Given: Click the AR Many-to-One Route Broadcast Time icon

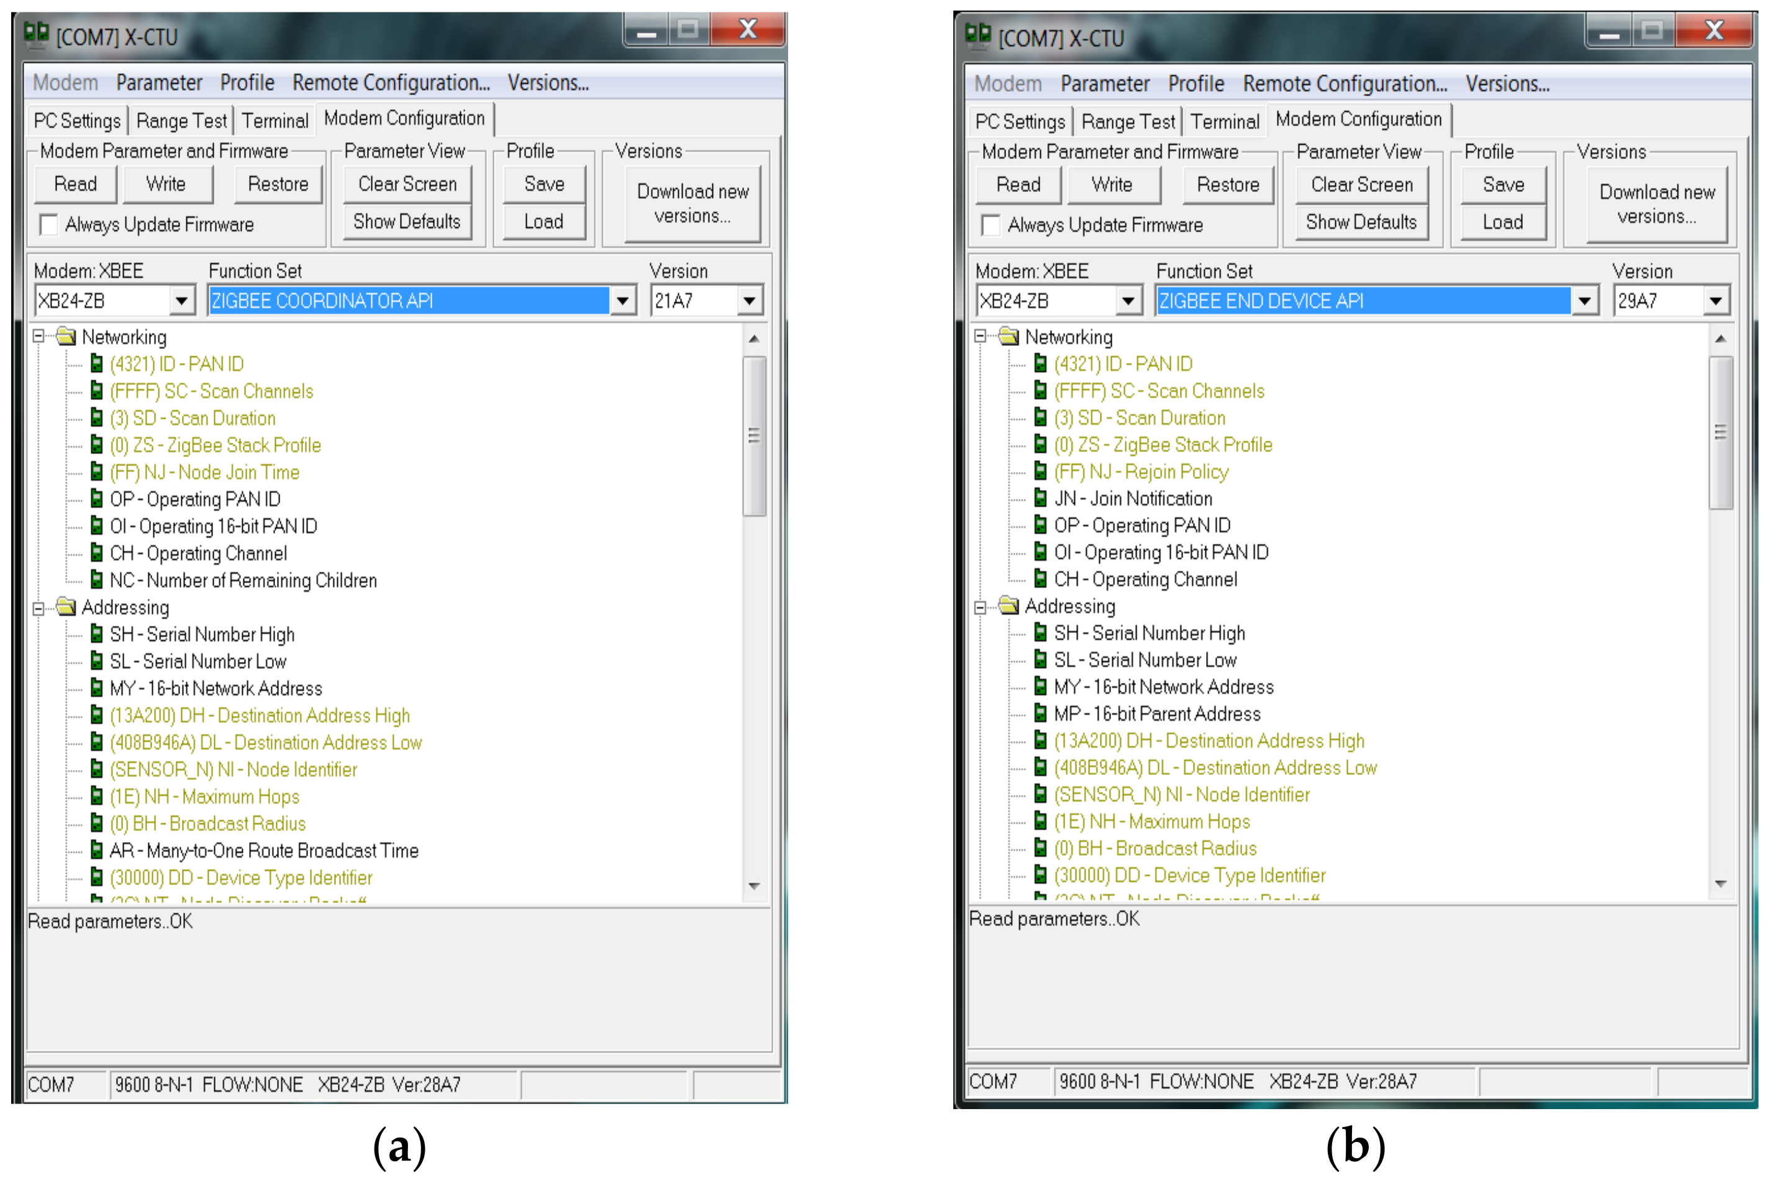Looking at the screenshot, I should (x=96, y=850).
